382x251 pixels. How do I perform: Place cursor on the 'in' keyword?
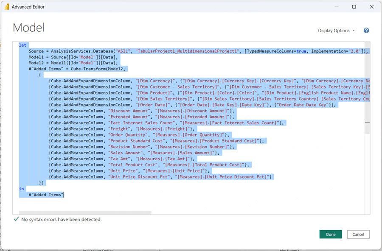click(22, 189)
